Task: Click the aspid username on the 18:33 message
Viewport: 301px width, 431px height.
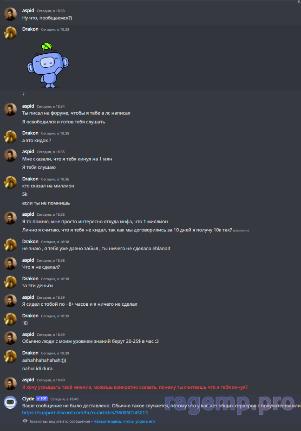Action: point(28,11)
